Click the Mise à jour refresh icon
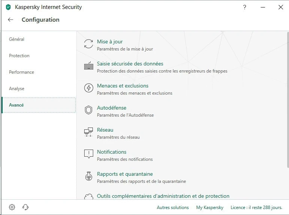Screen dimensions: 289x215 pos(88,44)
